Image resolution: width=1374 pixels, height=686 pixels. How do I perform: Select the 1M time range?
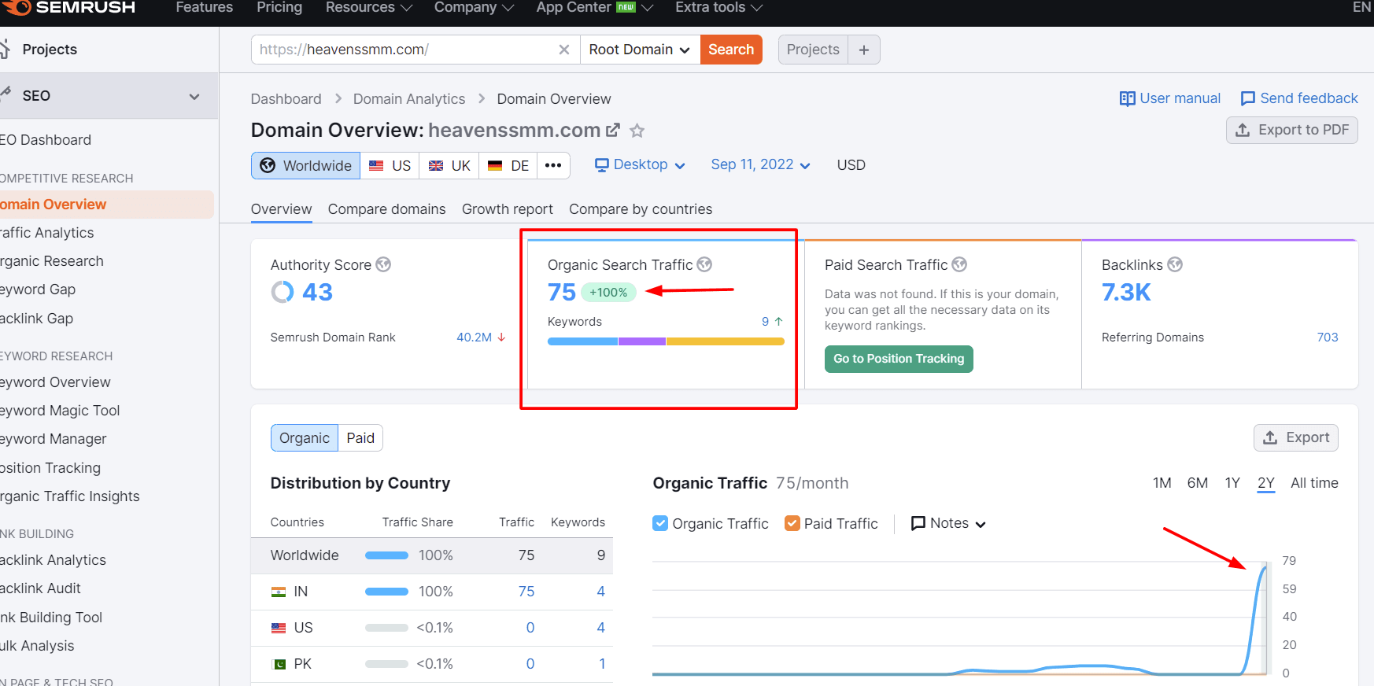1162,483
